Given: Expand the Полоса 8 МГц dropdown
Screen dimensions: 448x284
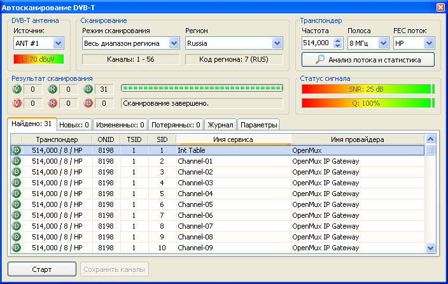Looking at the screenshot, I should click(383, 43).
